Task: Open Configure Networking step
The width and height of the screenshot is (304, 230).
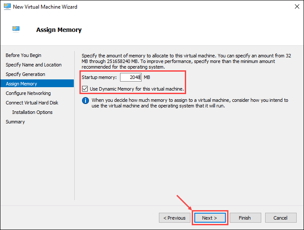Action: tap(28, 93)
